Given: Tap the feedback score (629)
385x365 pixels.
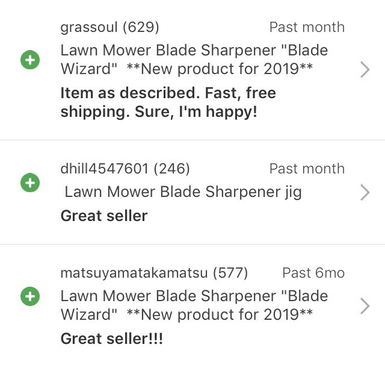Looking at the screenshot, I should coord(141,27).
